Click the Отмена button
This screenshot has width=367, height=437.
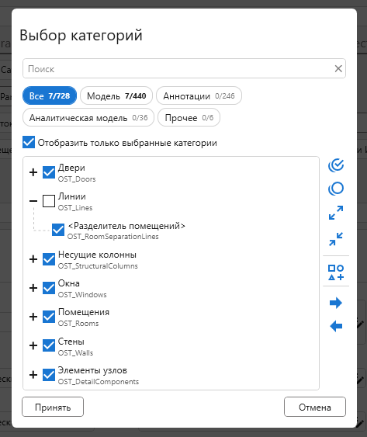click(x=315, y=407)
